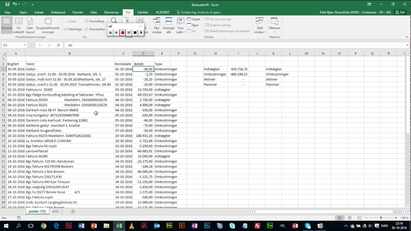Viewport: 411px width, 231px height.
Task: Toggle the Formellinje checkbox
Action: point(87,21)
